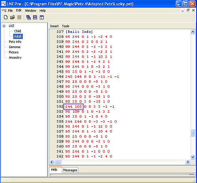Click line 343 text '99 244 0 1 -1 4 2 1'
The image size is (197, 183).
87,62
